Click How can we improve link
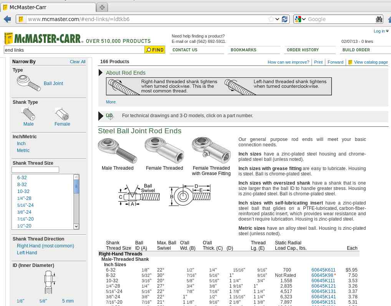 (288, 62)
